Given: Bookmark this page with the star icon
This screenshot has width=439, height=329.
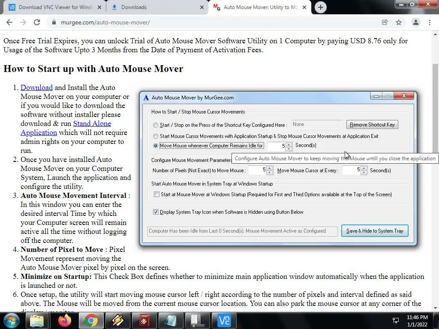Looking at the screenshot, I should coord(399,22).
